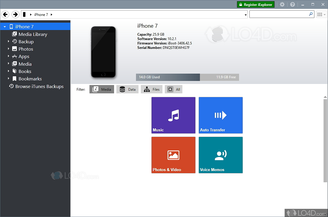Expand the Backup tree node
The width and height of the screenshot is (328, 217).
(x=9, y=42)
